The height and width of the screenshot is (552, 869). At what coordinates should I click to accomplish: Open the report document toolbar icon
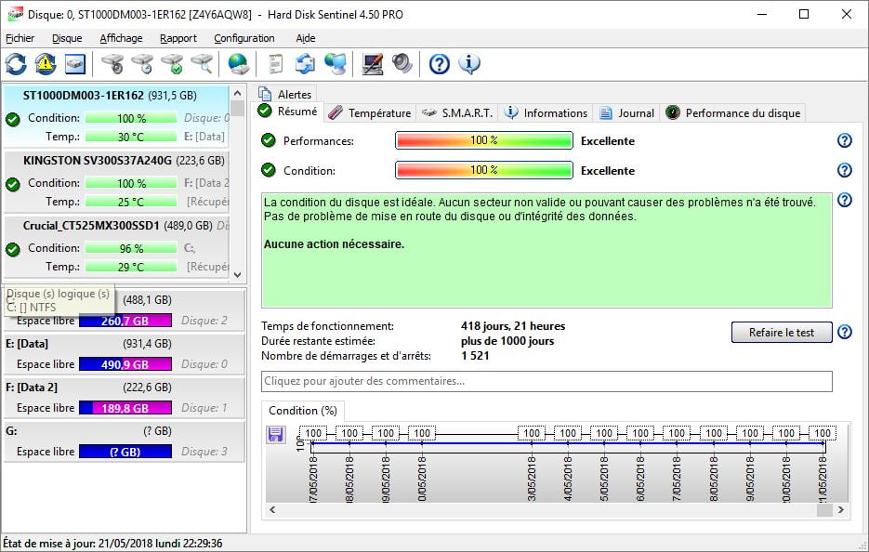[x=275, y=64]
